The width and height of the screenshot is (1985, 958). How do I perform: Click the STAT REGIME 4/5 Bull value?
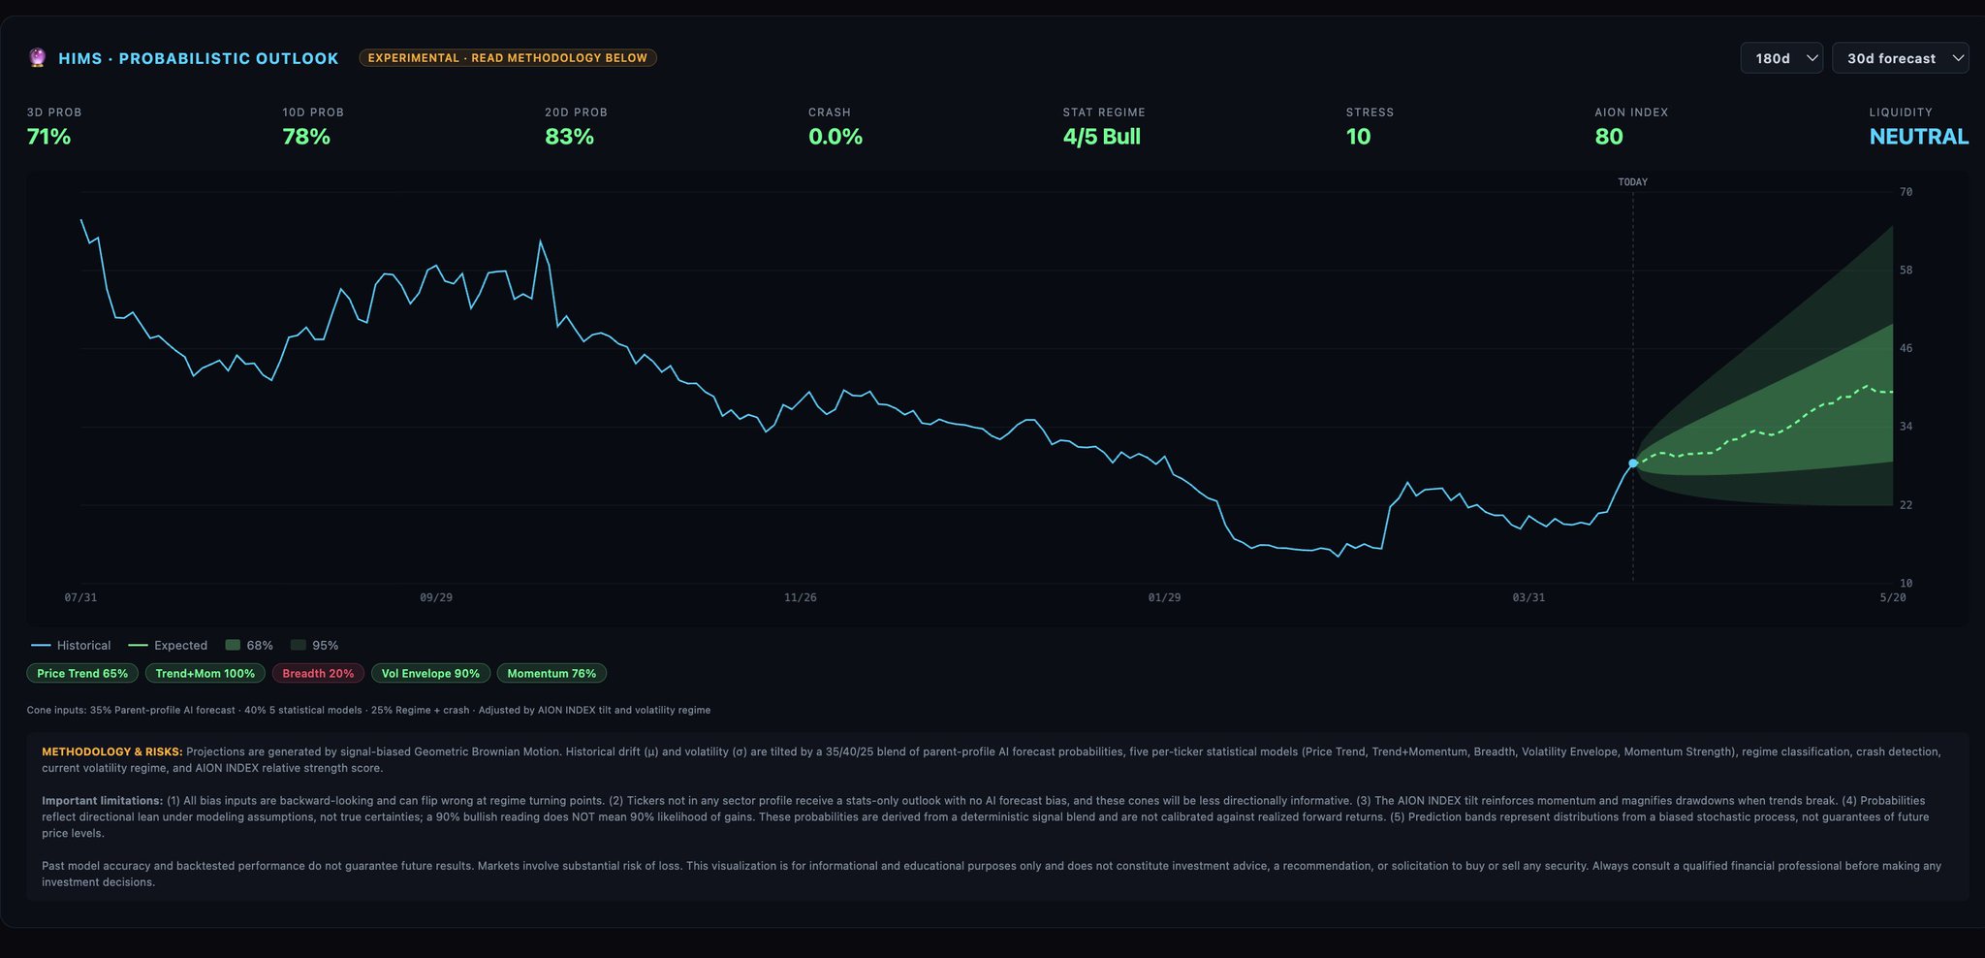tap(1101, 137)
